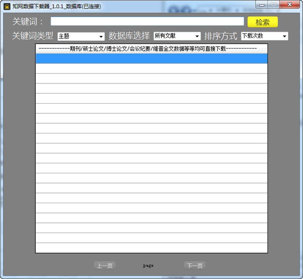Click the disabled maximize button in title bar
This screenshot has width=303, height=279.
tap(274, 5)
